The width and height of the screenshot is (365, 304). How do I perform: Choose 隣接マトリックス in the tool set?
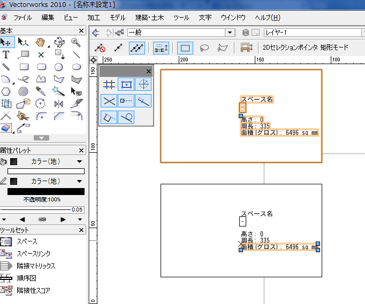pyautogui.click(x=36, y=266)
